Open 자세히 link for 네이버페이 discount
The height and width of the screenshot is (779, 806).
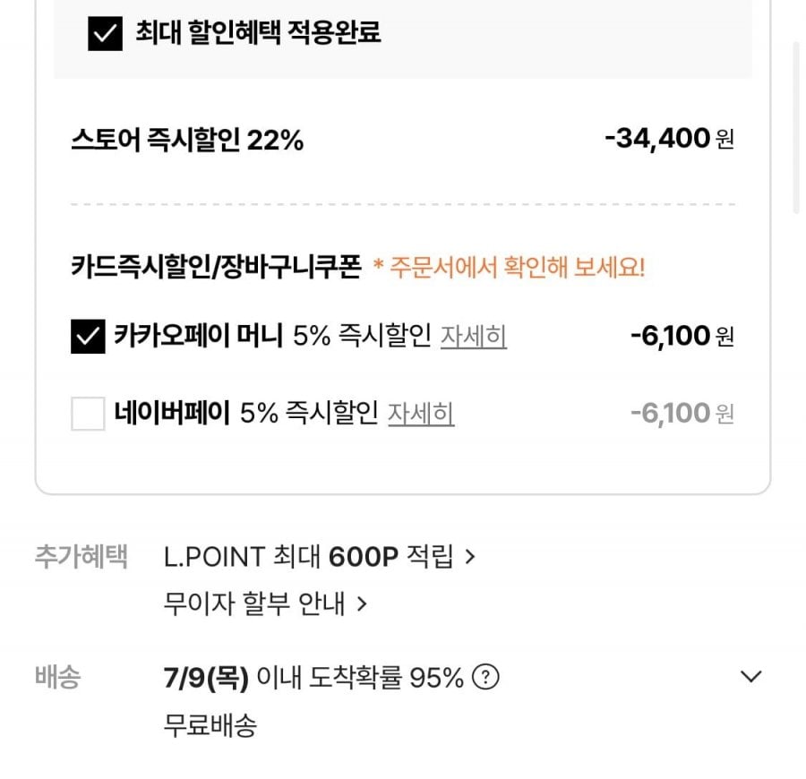coord(421,413)
